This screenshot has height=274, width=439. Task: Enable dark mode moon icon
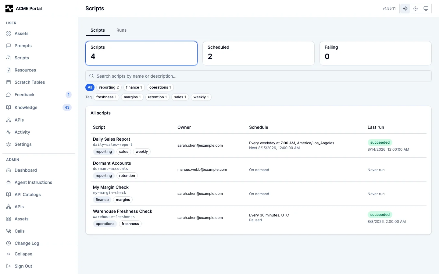[x=416, y=9]
